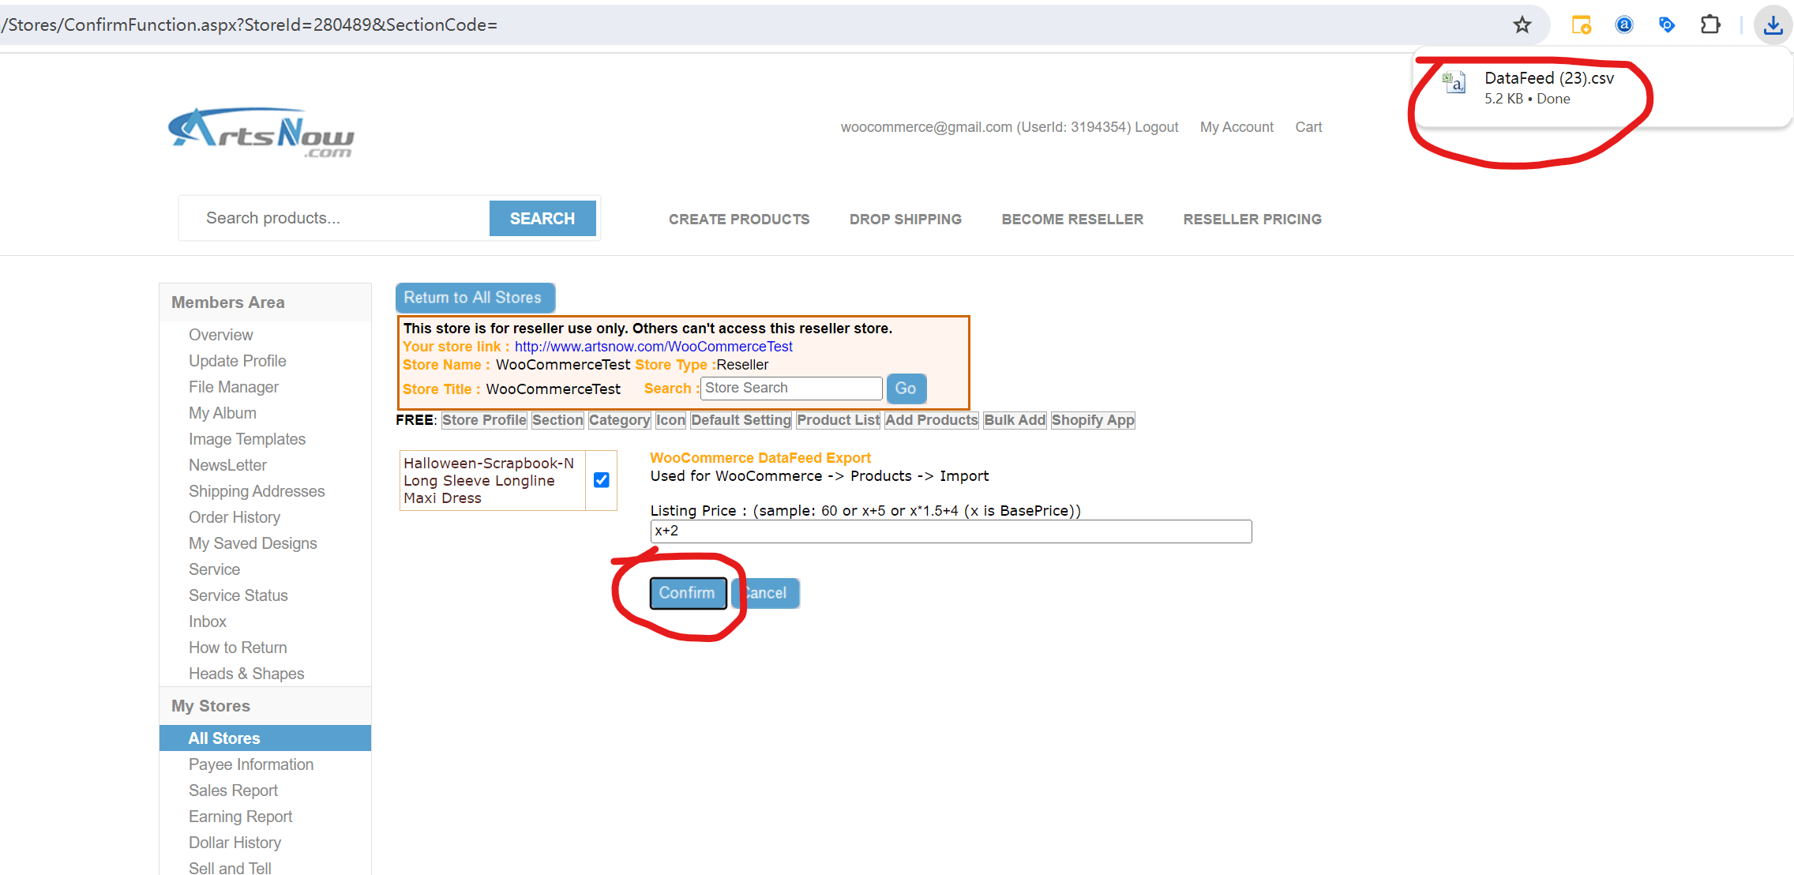Open the Cart link
Viewport: 1794px width, 875px height.
tap(1308, 127)
